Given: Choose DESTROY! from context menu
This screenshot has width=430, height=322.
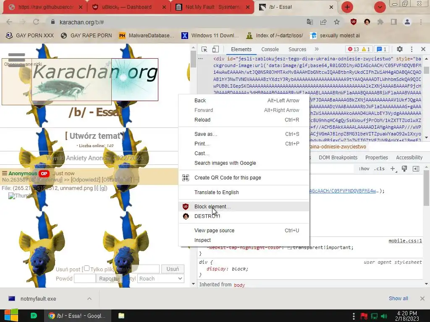Looking at the screenshot, I should coord(244,216).
